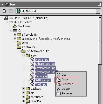Click the My File System drive icon
Screen dimensions: 103x104
[x=11, y=22]
